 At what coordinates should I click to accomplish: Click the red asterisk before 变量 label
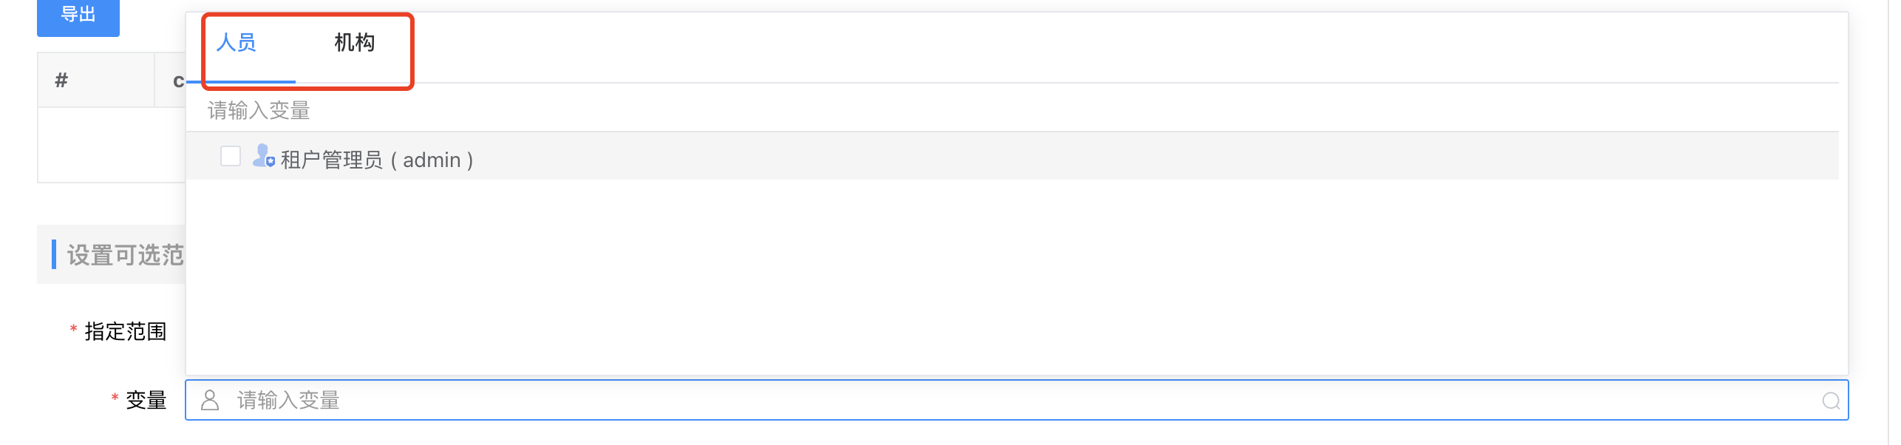point(115,398)
